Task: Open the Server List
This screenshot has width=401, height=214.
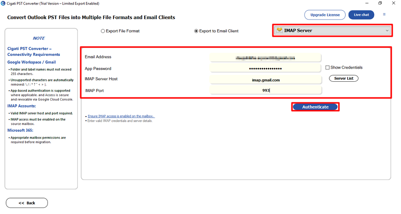Action: coord(343,78)
